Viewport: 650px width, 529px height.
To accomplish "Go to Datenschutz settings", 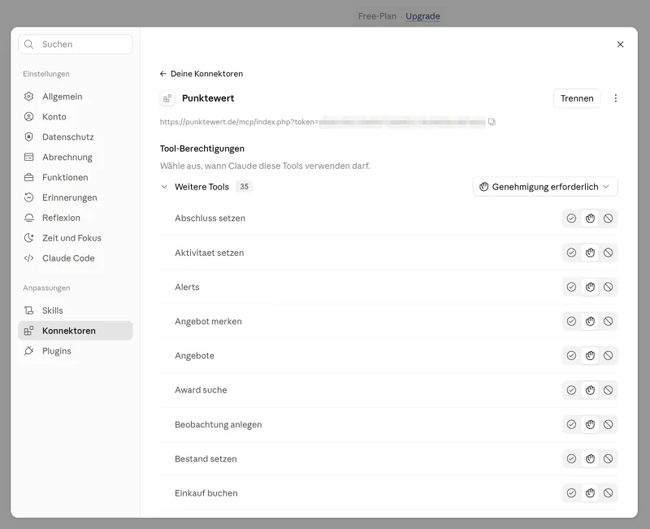I will tap(76, 137).
